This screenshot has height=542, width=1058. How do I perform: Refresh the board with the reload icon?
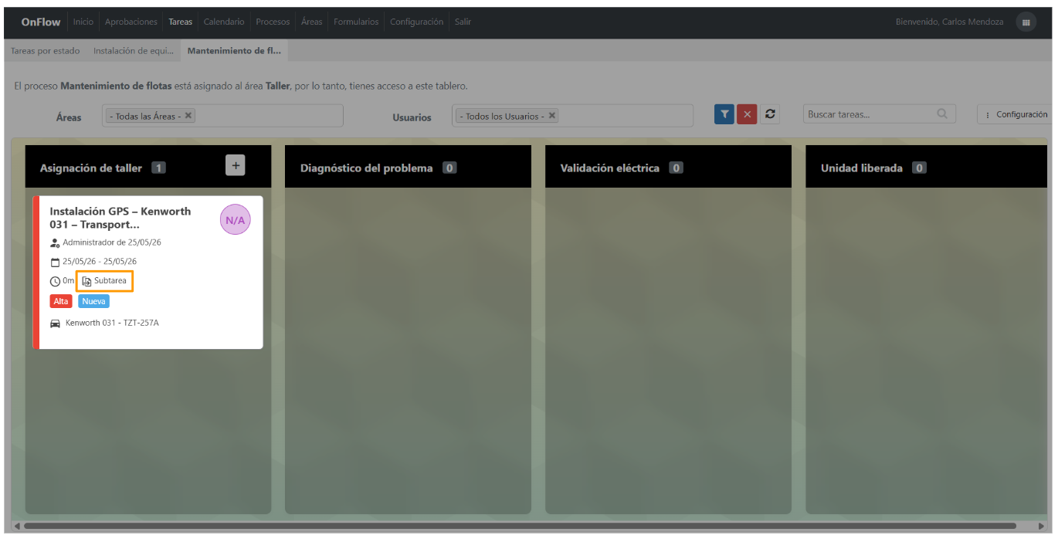click(x=770, y=114)
